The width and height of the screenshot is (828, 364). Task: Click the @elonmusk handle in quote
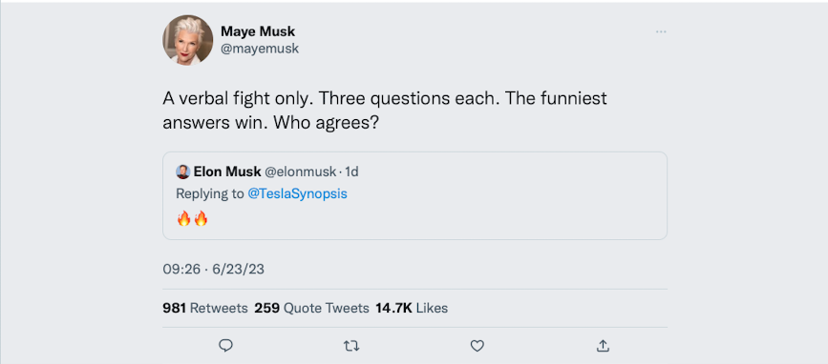300,172
